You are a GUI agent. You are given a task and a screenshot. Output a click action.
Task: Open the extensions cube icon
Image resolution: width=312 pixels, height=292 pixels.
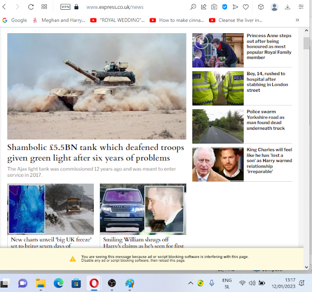(261, 7)
